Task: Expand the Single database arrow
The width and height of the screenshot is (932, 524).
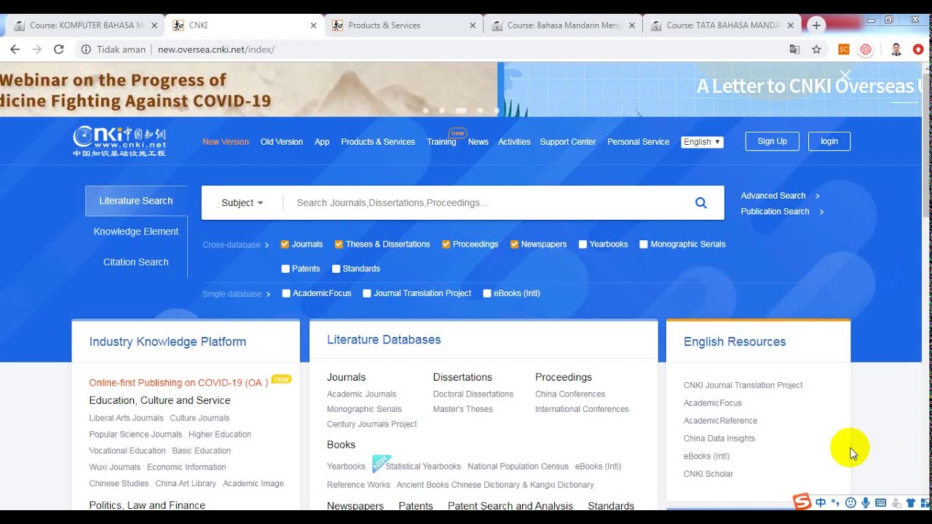Action: coord(268,294)
